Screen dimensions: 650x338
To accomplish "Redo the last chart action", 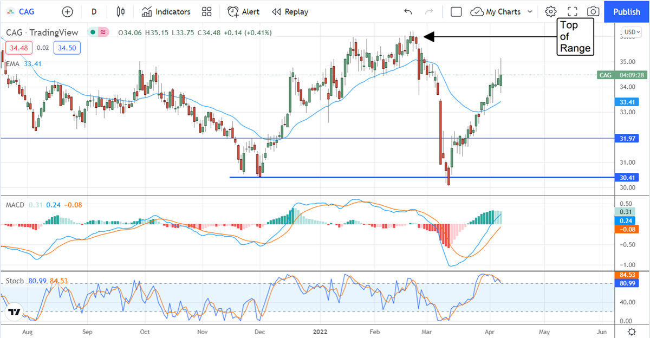I will click(x=429, y=11).
